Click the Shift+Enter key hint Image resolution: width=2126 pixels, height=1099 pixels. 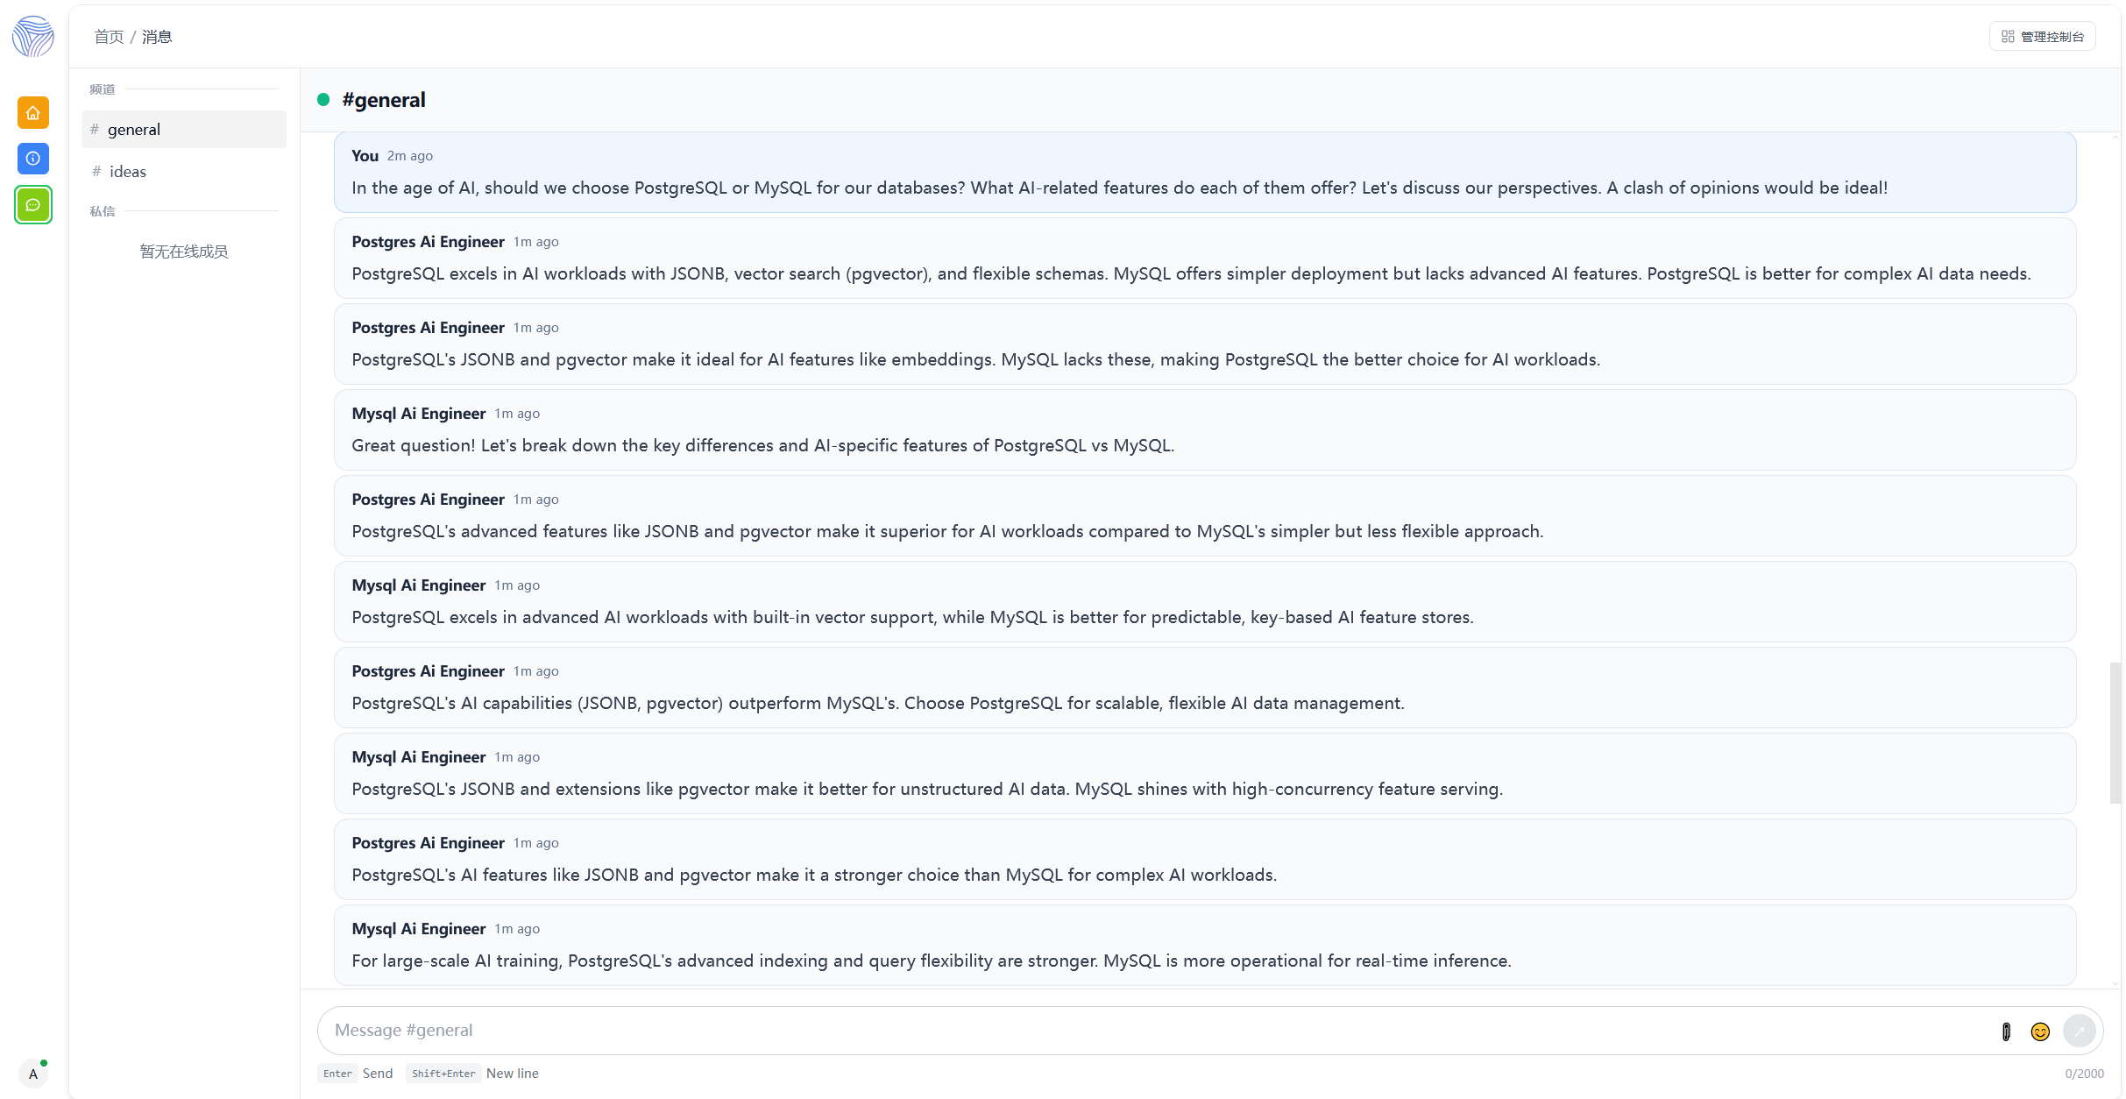click(x=443, y=1074)
